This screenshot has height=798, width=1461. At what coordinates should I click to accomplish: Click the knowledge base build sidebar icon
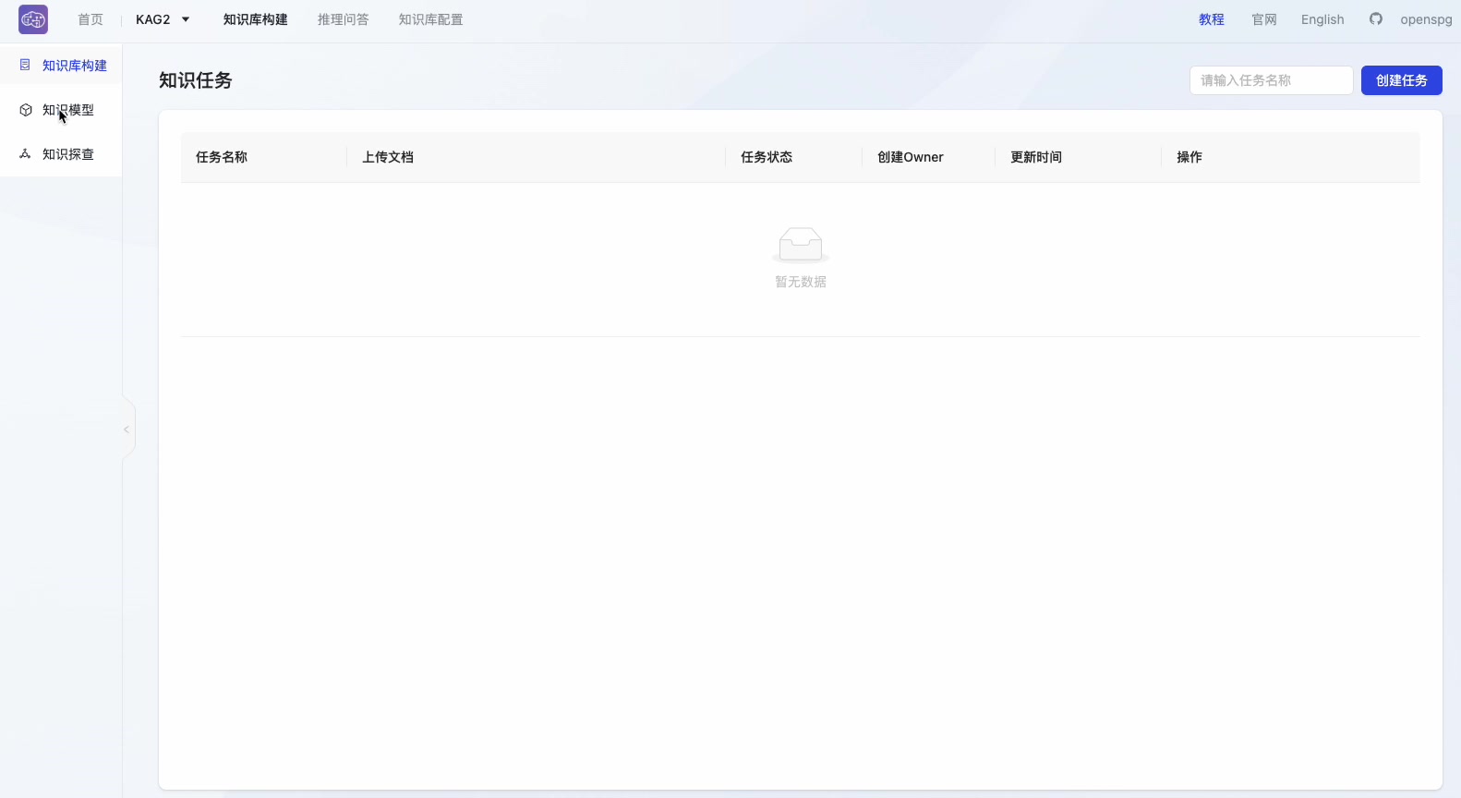(25, 66)
